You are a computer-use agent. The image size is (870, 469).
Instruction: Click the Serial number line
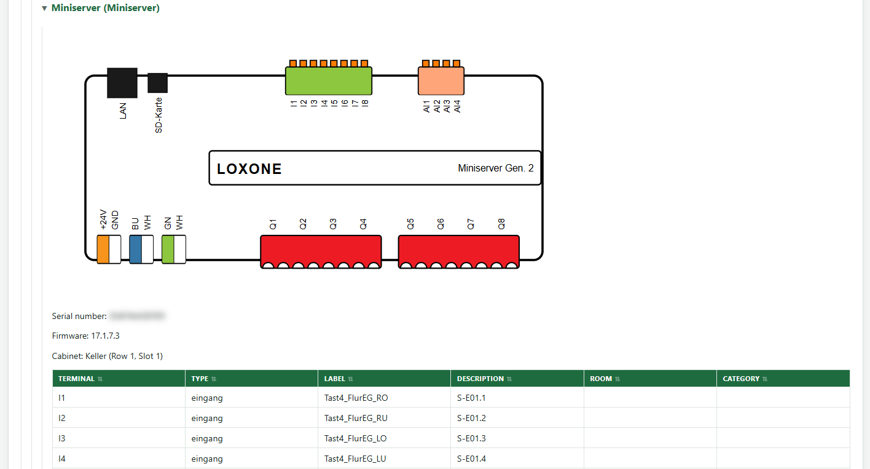click(109, 317)
